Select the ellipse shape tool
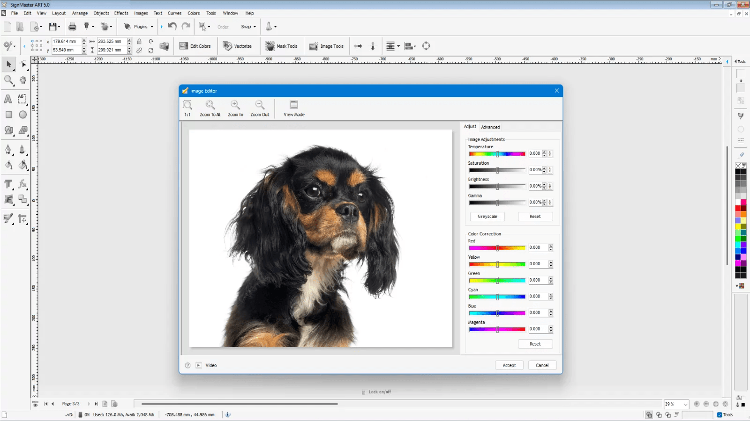This screenshot has width=750, height=421. click(22, 115)
